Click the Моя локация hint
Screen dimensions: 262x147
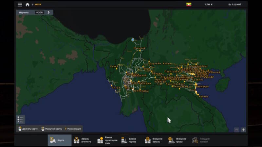pyautogui.click(x=73, y=129)
